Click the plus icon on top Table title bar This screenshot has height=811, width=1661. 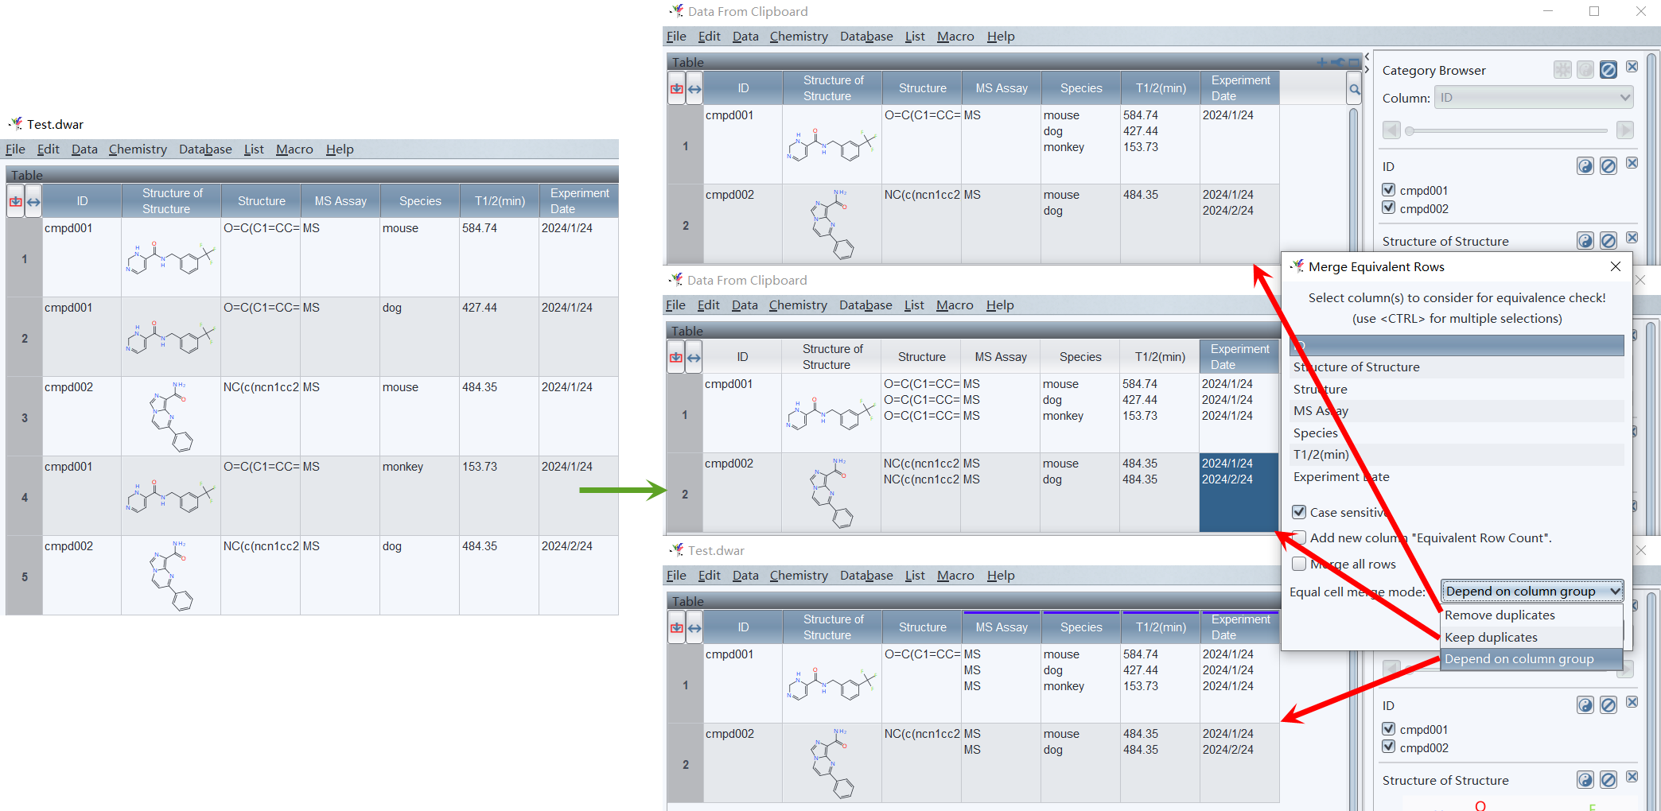[1321, 62]
